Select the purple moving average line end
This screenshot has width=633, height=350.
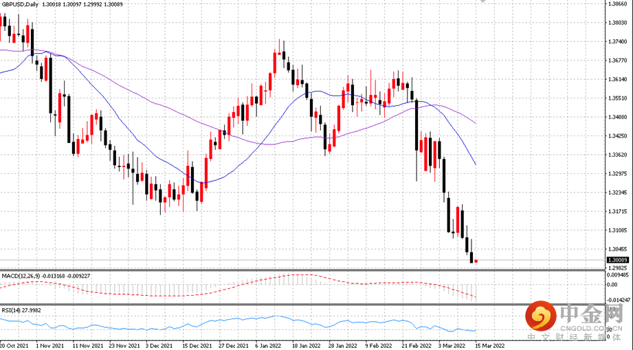coord(475,122)
